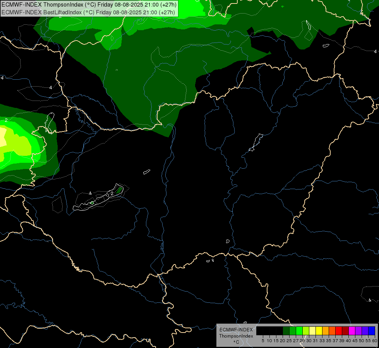Click the legend tick label 10
379x348 pixels.
(269, 341)
